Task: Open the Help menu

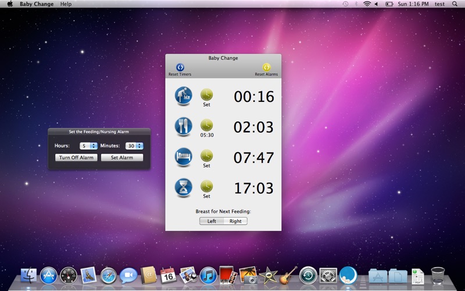Action: pos(66,4)
